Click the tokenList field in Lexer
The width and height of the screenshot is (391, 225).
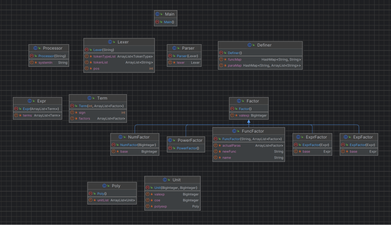click(x=119, y=62)
